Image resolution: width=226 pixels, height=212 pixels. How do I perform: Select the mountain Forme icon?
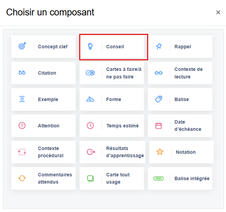point(90,99)
